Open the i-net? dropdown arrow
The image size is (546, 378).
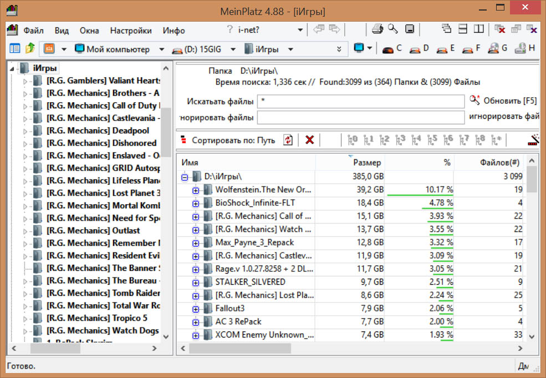(300, 30)
